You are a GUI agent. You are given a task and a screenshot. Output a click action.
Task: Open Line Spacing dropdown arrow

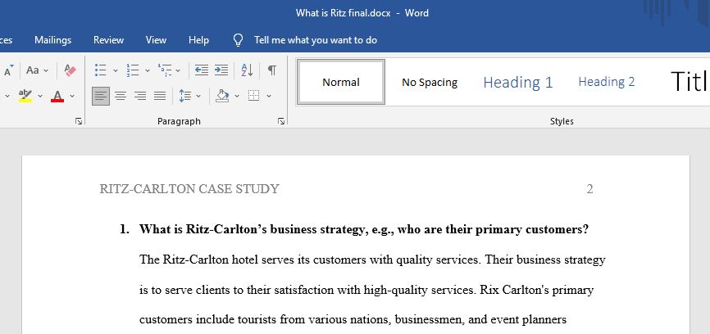(198, 96)
